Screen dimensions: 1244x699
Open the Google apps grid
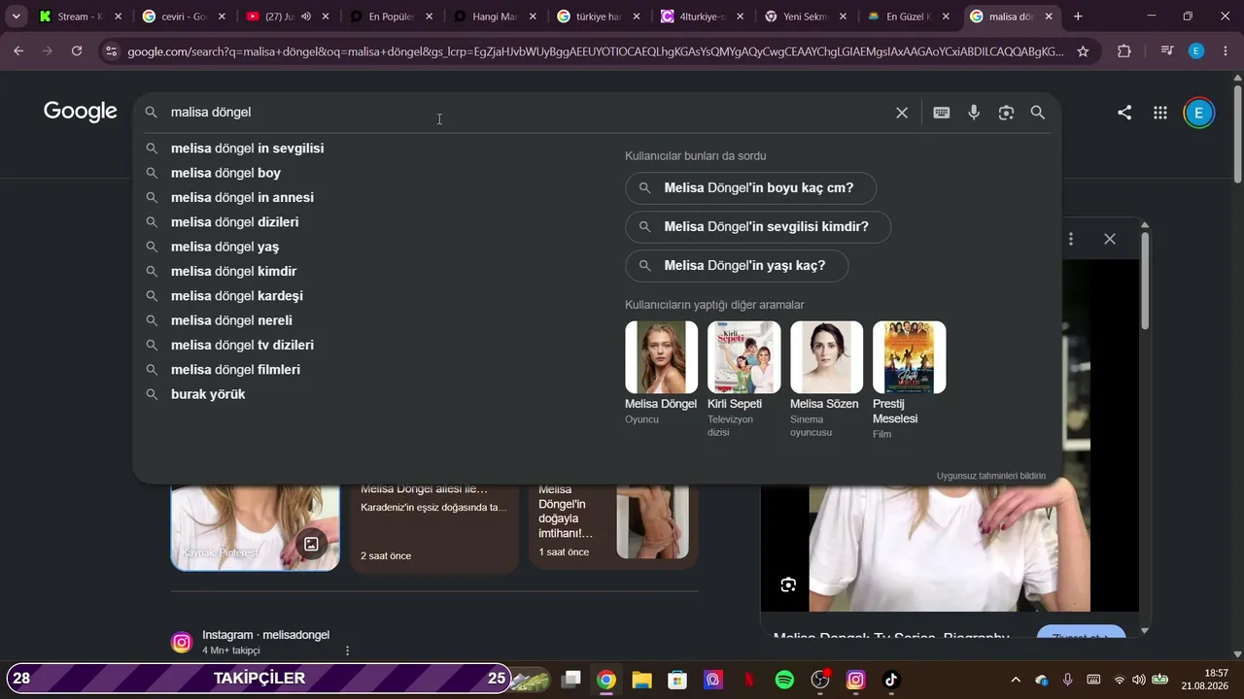pos(1159,113)
